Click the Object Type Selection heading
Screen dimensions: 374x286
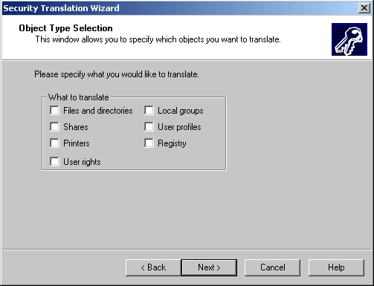[65, 28]
